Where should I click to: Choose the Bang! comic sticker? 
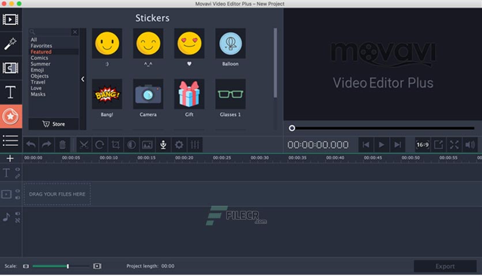[x=107, y=94]
